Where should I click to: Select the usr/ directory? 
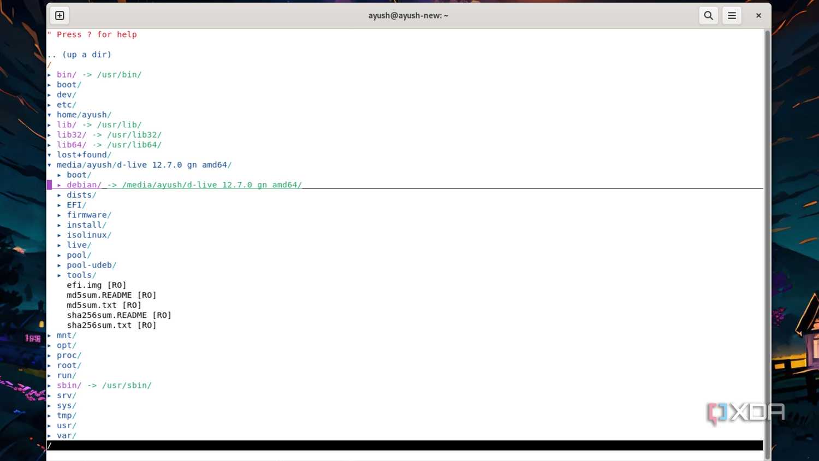(66, 425)
